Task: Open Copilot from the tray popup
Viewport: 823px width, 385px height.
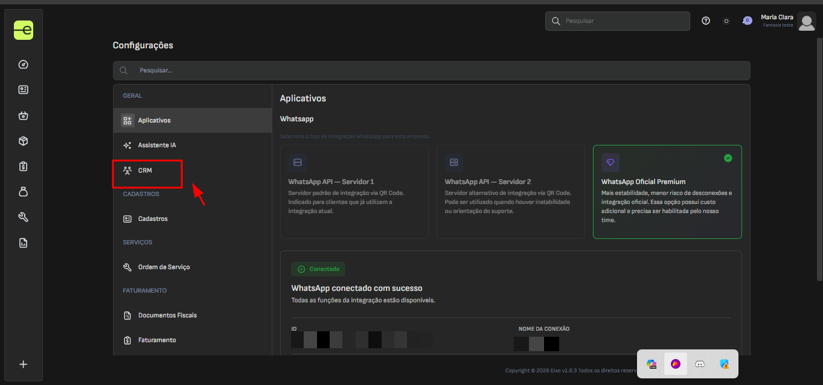Action: [651, 364]
